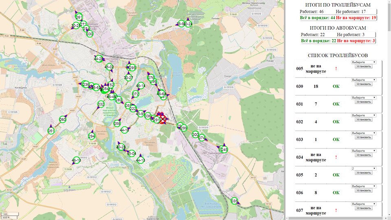The width and height of the screenshot is (391, 220).
Task: Click vehicle marker 30-28
Action: pyautogui.click(x=121, y=147)
